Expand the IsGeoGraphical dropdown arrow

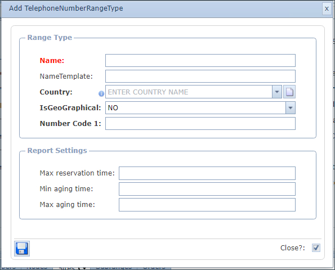pyautogui.click(x=291, y=108)
